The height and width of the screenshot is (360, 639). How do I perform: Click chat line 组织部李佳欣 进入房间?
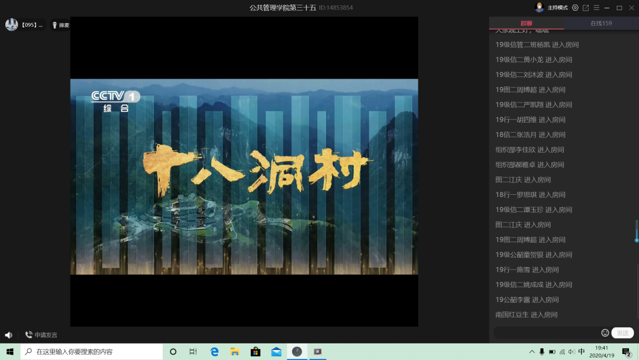[530, 150]
